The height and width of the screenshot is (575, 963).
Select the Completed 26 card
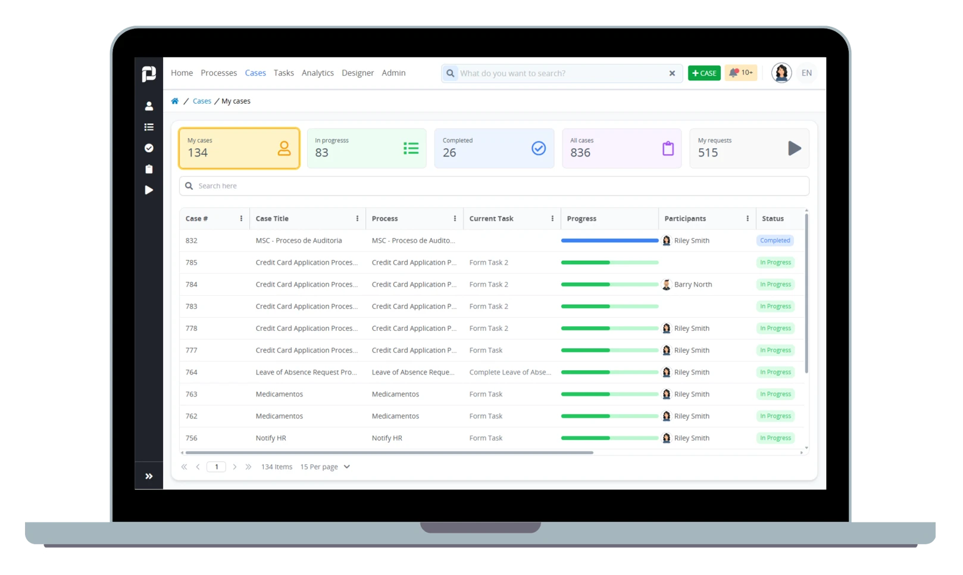(x=494, y=148)
